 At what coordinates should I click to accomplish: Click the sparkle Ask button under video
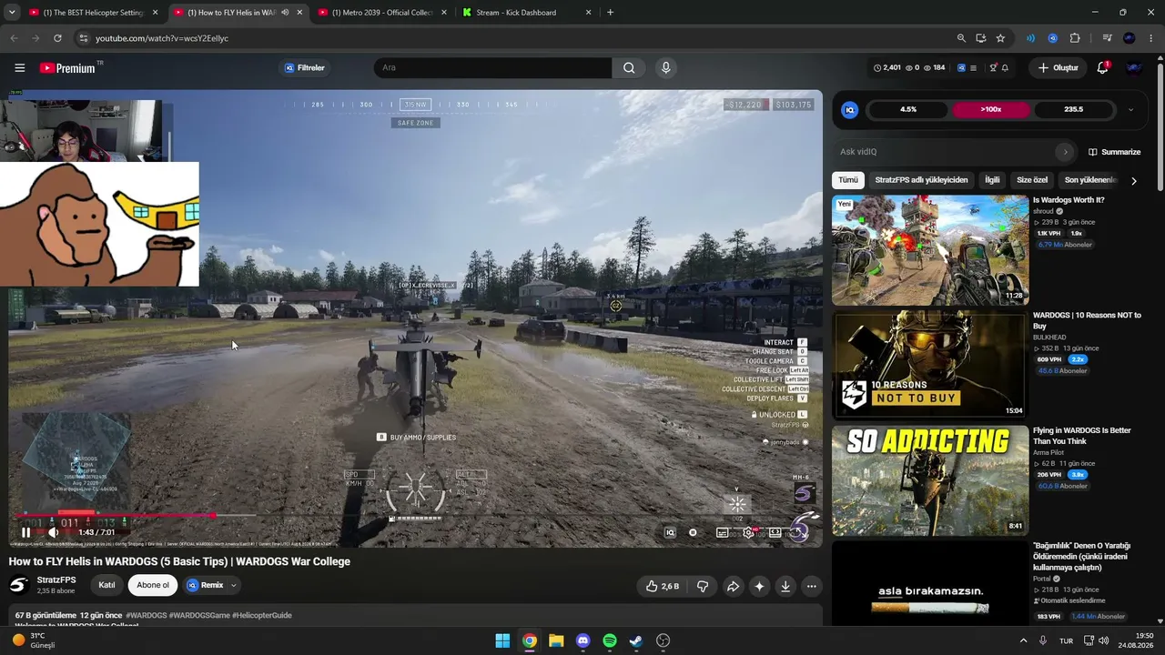(759, 587)
